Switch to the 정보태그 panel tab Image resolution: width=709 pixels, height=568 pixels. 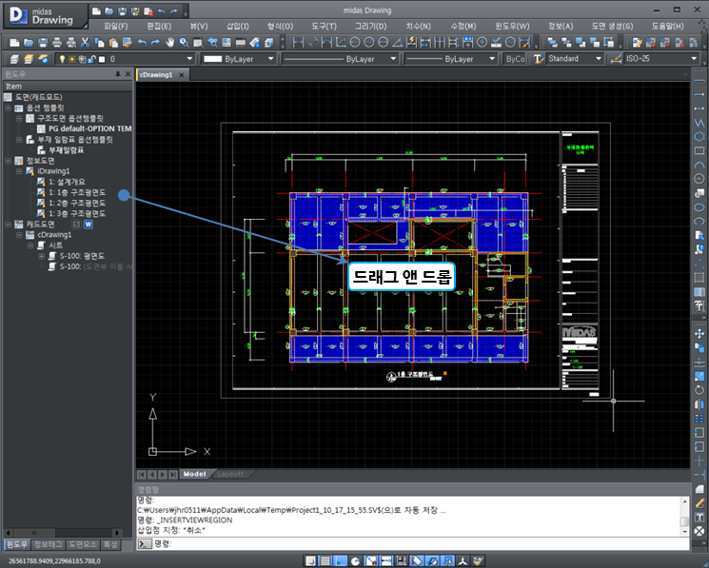(48, 544)
